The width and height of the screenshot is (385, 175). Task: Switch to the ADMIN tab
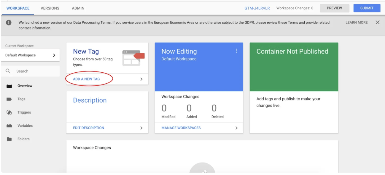point(78,8)
